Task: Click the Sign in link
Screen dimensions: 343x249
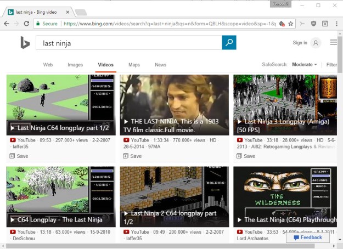Action: 300,43
